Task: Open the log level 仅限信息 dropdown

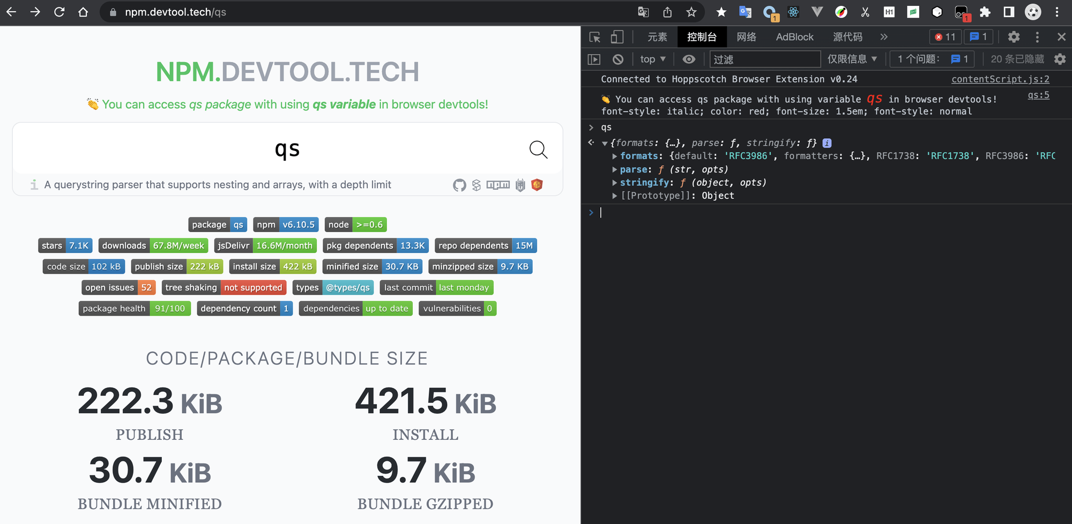Action: click(x=852, y=59)
